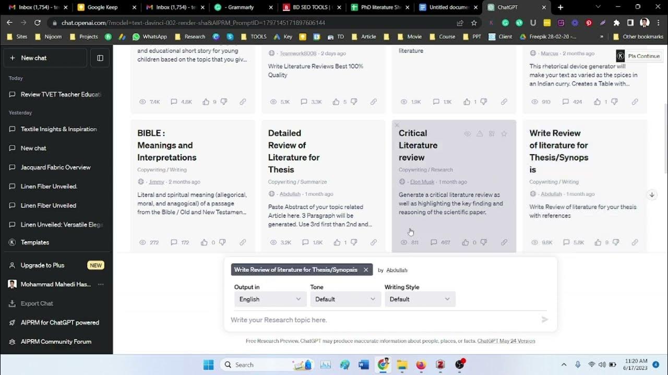Thumbs up the BIBLE Meanings card
This screenshot has width=668, height=375.
point(205,242)
